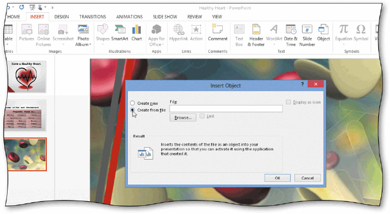Expand the Screenshot dropdown arrow
Screen dimensions: 390x214
[63, 44]
